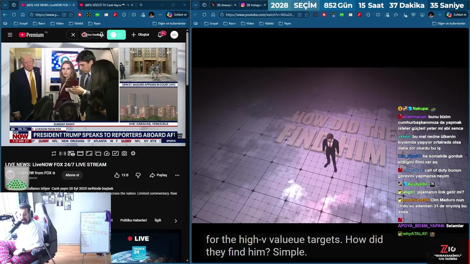Go back in the left browser
Viewport: 470px width, 264px height.
[5, 15]
